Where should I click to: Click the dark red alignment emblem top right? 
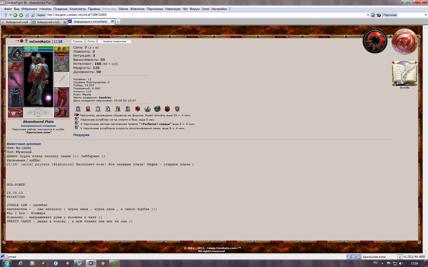pos(375,41)
